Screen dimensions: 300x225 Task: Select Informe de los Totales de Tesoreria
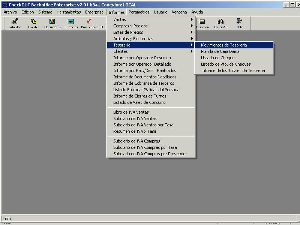(x=234, y=70)
